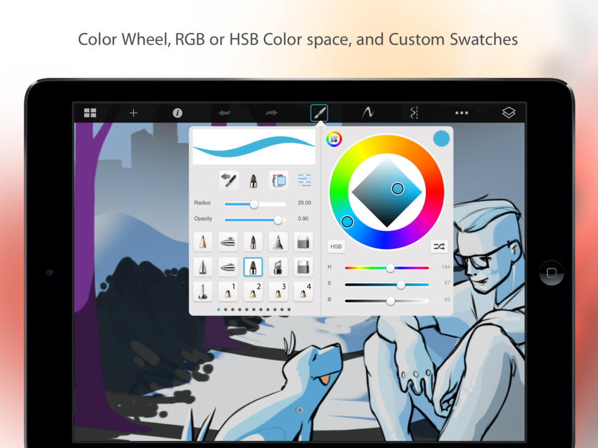The image size is (598, 448).
Task: Click the shuffle random color button
Action: (439, 246)
